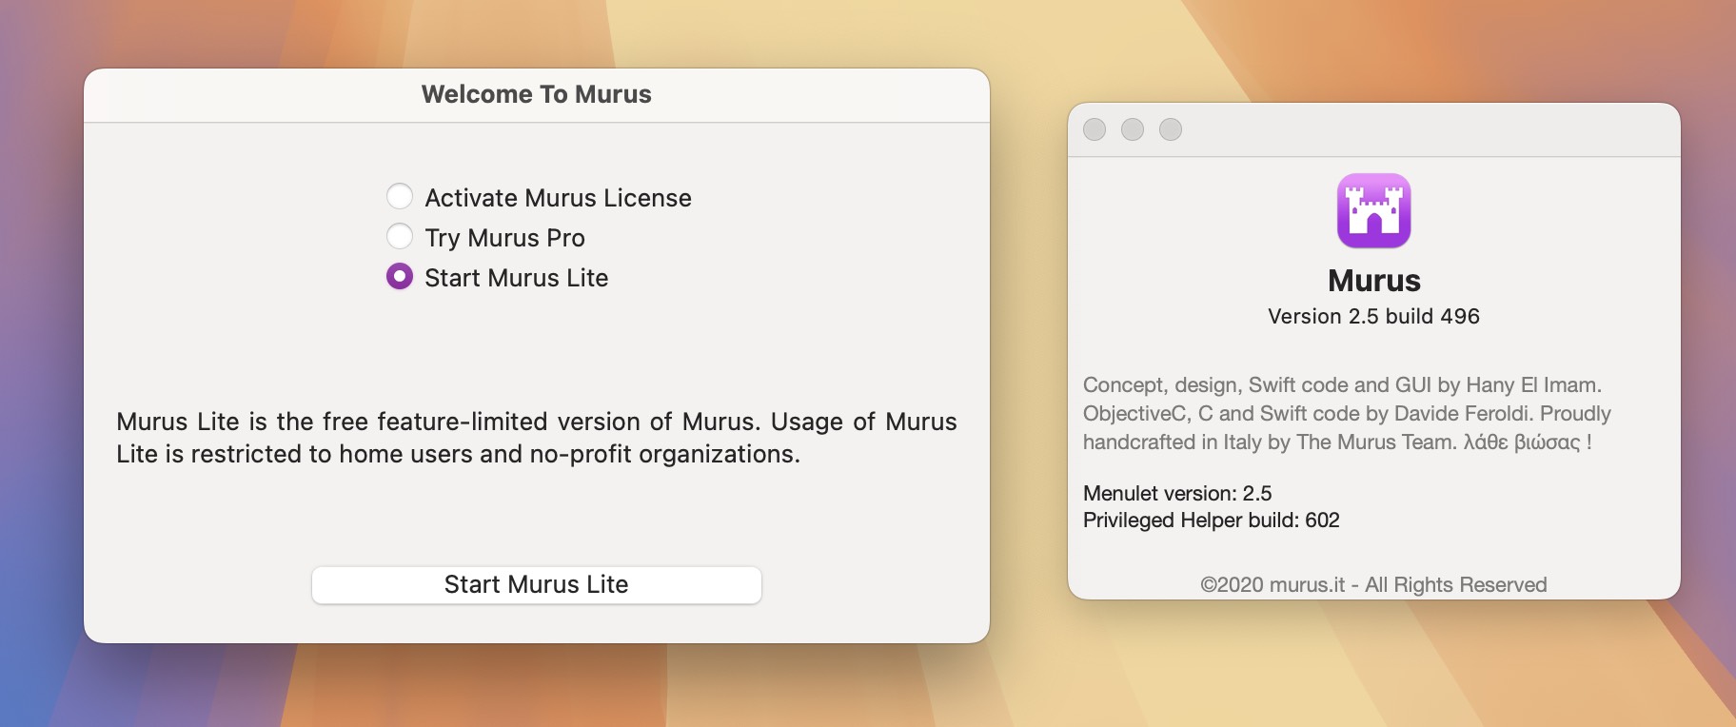Click the "Menulet version: 2.5" line
This screenshot has height=727, width=1736.
(1177, 493)
